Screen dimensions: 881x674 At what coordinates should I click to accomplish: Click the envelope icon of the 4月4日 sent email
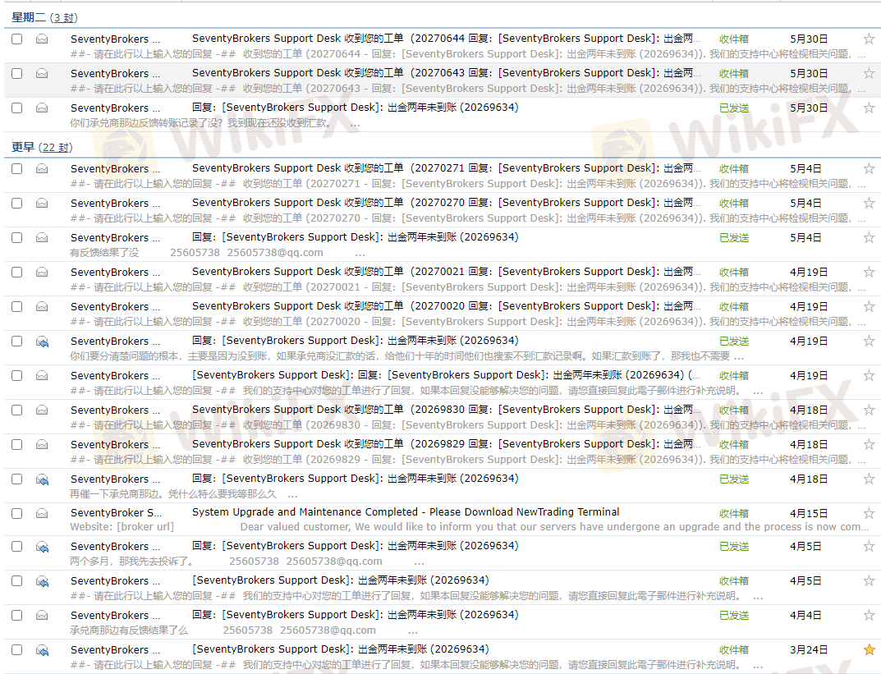[x=42, y=615]
